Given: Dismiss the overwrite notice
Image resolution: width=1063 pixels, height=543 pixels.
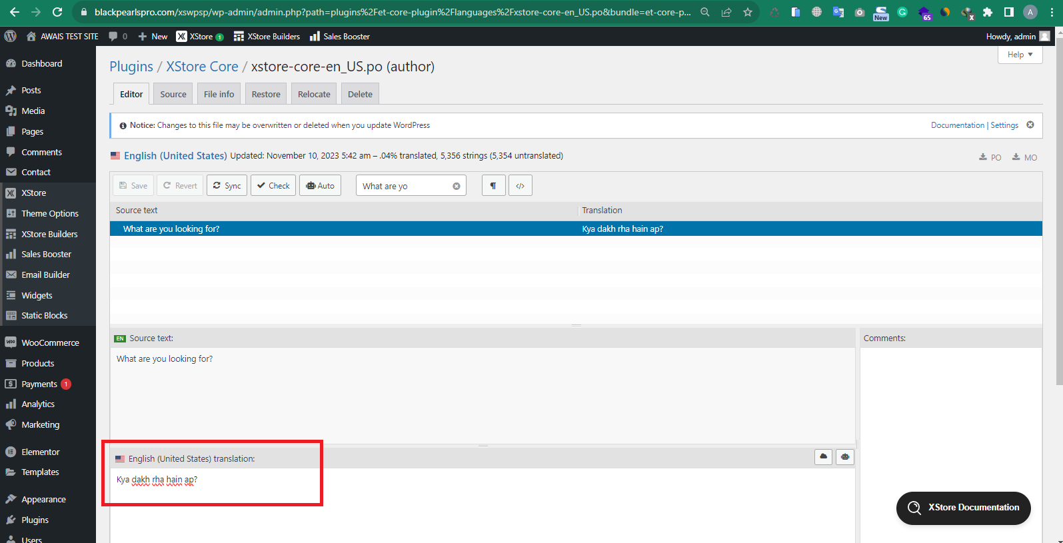Looking at the screenshot, I should pyautogui.click(x=1030, y=125).
